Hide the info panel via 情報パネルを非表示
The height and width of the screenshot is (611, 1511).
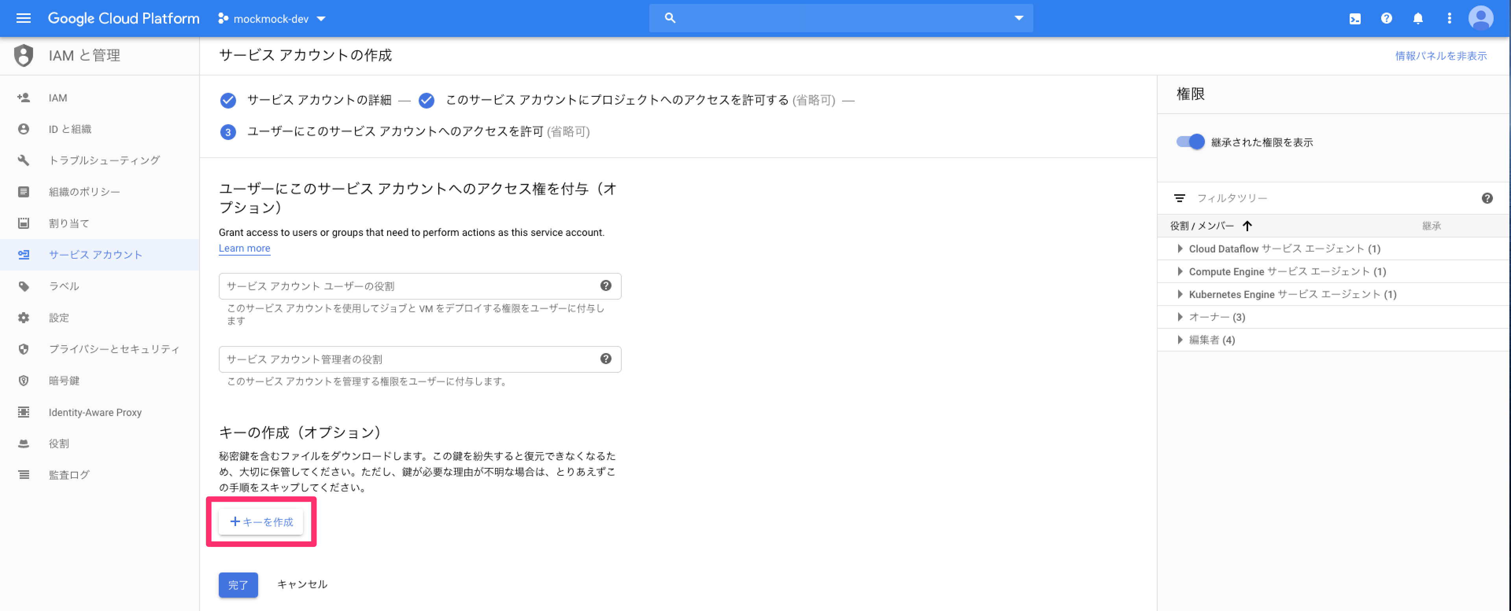pyautogui.click(x=1441, y=56)
